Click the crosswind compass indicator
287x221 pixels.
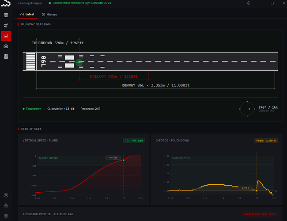[x=247, y=109]
